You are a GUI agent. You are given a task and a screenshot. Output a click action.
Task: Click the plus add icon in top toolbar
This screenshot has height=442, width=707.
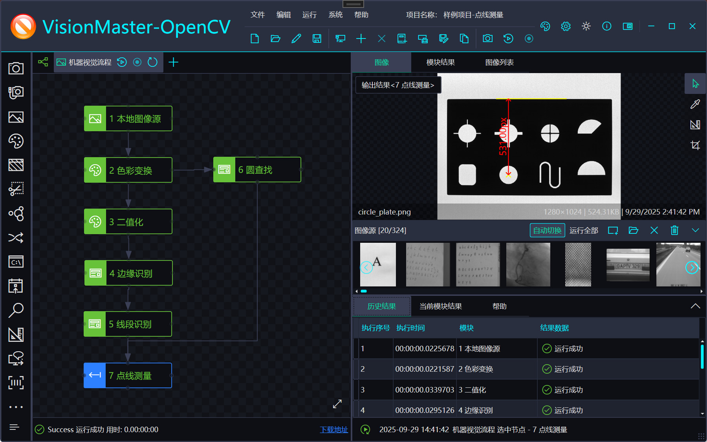pos(361,39)
